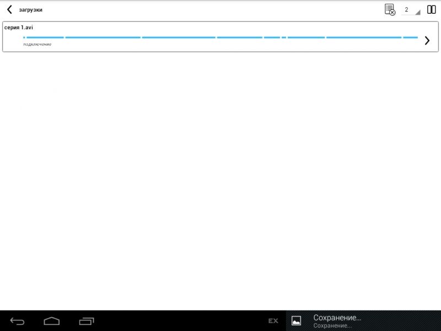Tap the EX status bar icon
This screenshot has height=331, width=441.
(x=273, y=321)
